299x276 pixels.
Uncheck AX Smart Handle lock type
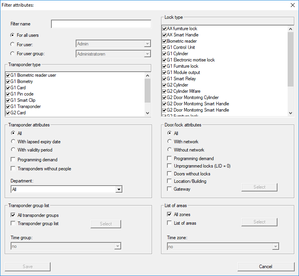(165, 35)
